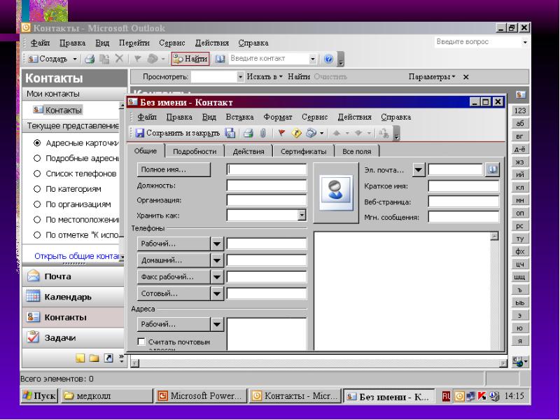Image resolution: width=560 pixels, height=420 pixels.
Task: Click the address book icon beside the email field
Action: [492, 169]
